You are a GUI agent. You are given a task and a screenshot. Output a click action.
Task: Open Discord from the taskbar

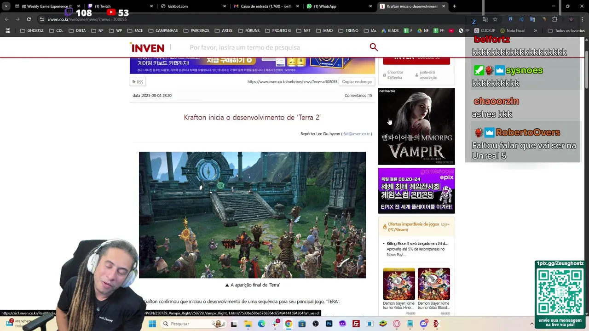click(x=423, y=324)
